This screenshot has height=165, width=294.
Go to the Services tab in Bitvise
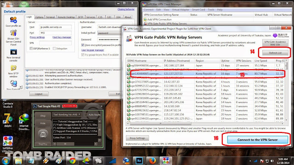(x=90, y=17)
